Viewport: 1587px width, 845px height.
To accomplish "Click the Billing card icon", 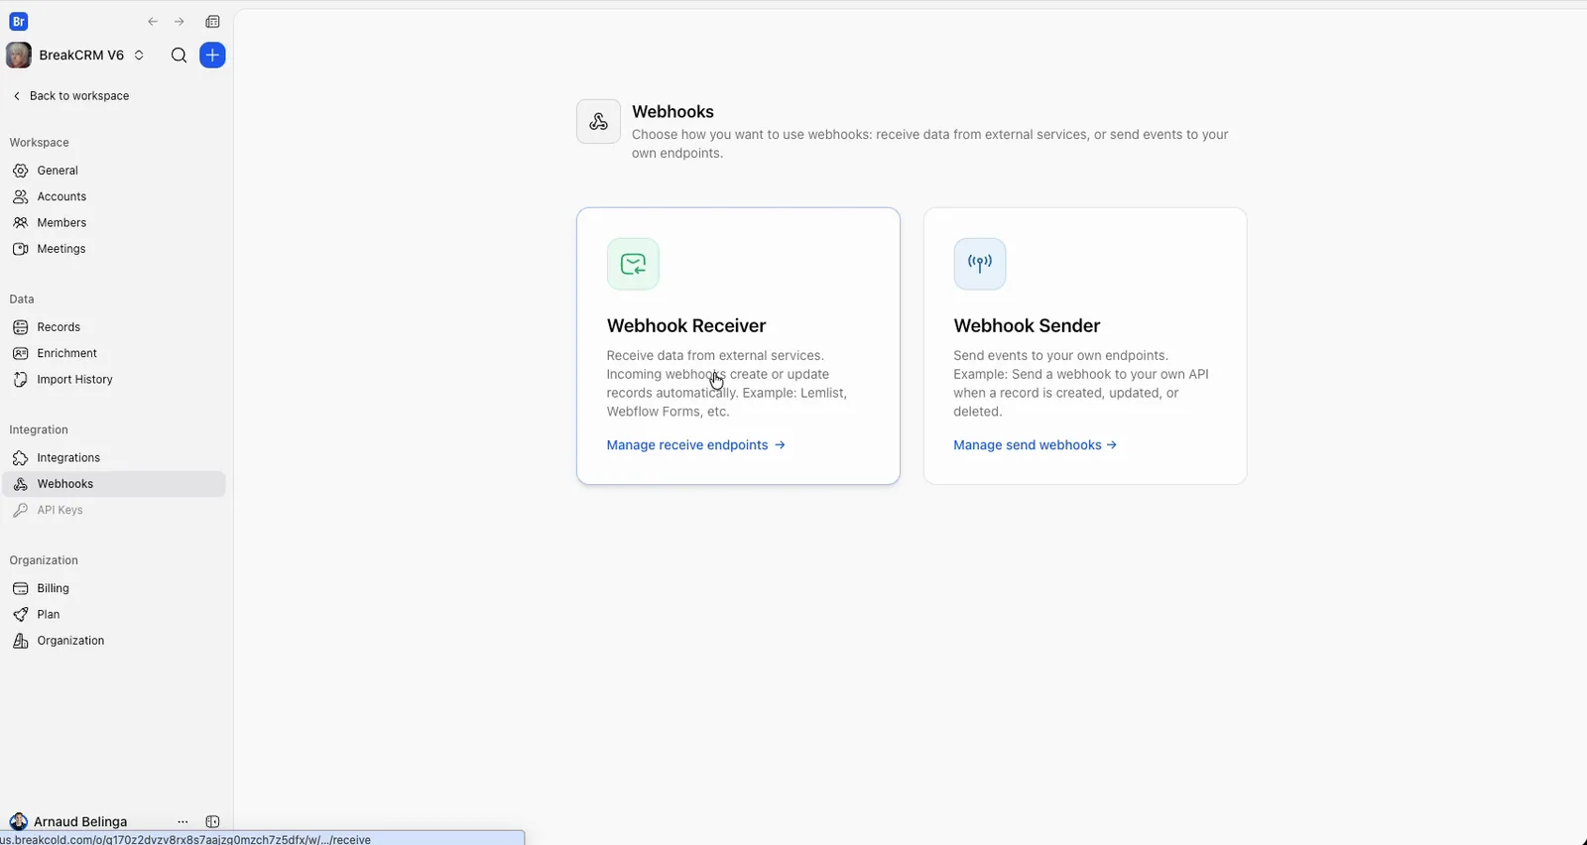I will tap(20, 588).
